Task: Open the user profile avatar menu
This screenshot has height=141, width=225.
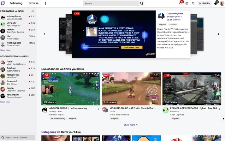Action: pyautogui.click(x=222, y=3)
